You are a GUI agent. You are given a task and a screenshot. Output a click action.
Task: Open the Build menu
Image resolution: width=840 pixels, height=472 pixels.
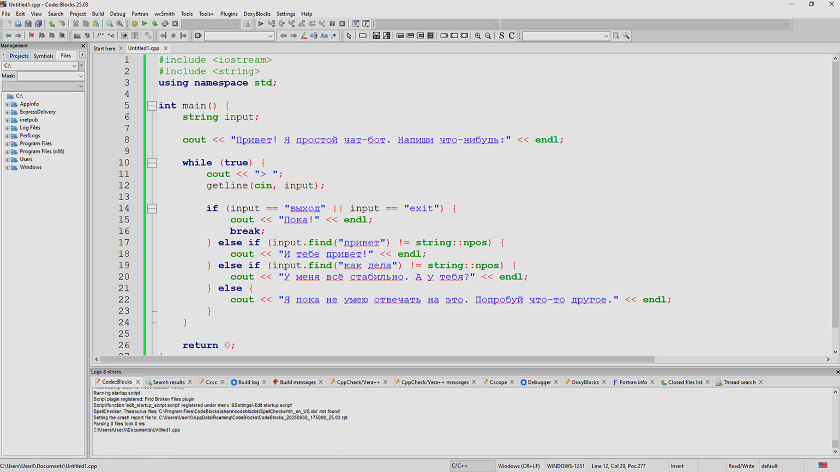(98, 14)
